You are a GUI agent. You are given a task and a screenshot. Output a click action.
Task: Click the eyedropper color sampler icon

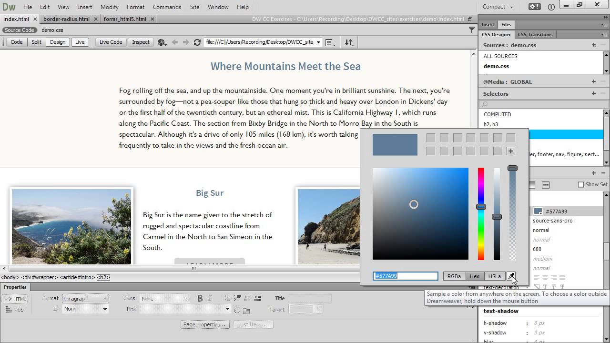[x=511, y=276]
